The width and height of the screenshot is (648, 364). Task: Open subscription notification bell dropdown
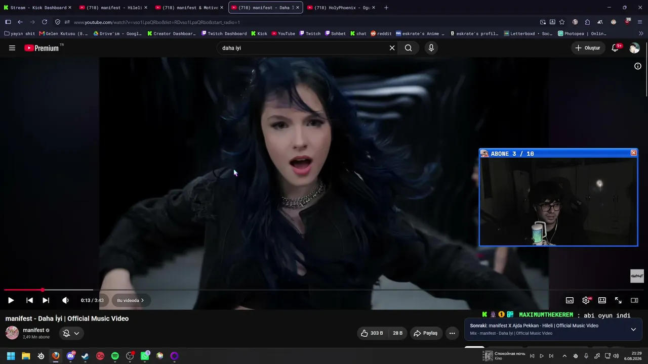(x=71, y=333)
